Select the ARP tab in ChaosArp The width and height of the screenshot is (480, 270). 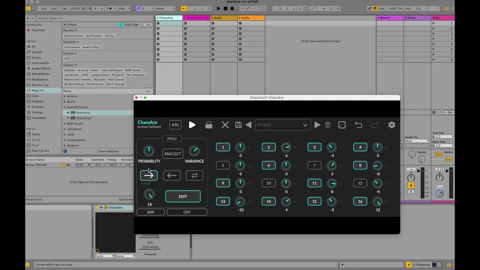150,212
